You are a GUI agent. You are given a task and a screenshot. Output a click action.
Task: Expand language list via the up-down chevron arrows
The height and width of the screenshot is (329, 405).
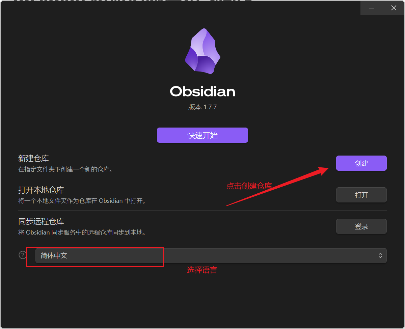(380, 256)
